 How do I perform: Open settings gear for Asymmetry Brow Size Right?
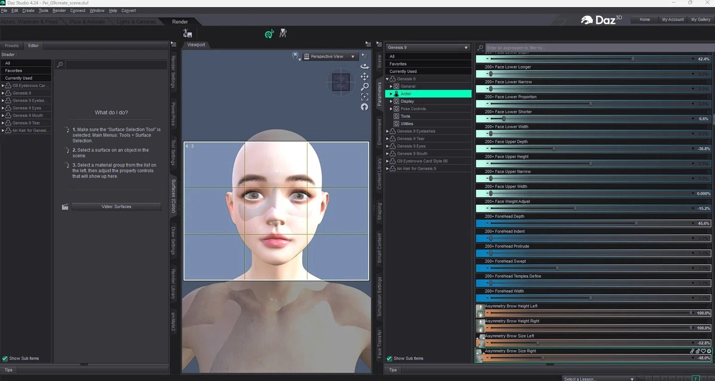tap(709, 351)
